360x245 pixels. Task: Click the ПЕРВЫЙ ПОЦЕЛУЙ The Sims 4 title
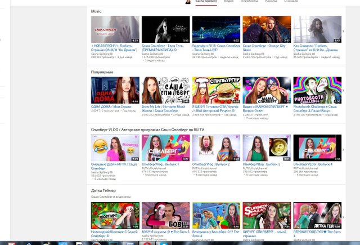click(317, 234)
